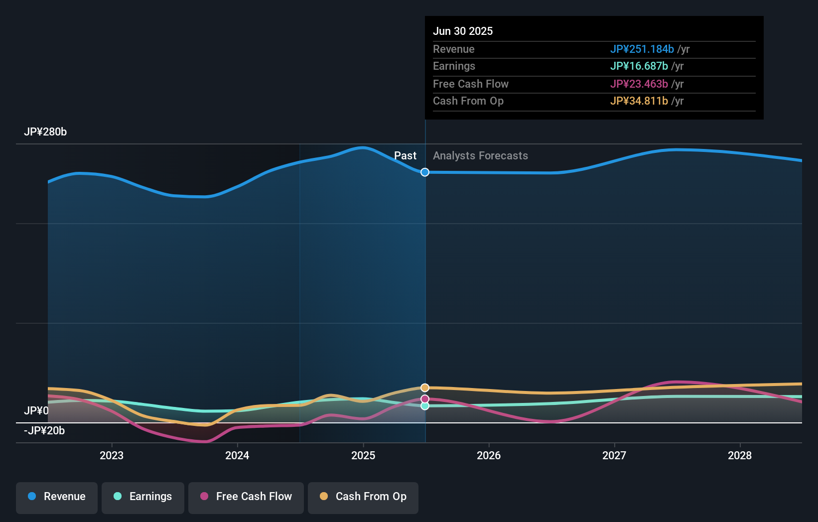Click the Revenue row label in tooltip
This screenshot has height=522, width=818.
coord(454,49)
